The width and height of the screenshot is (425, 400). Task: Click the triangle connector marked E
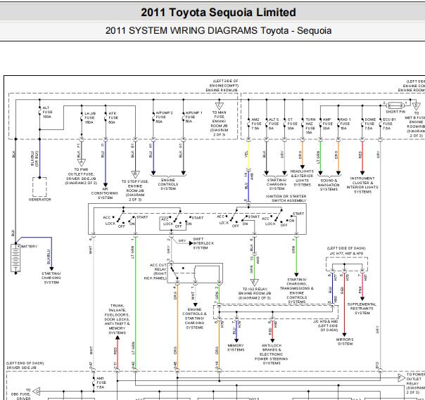coord(254,282)
